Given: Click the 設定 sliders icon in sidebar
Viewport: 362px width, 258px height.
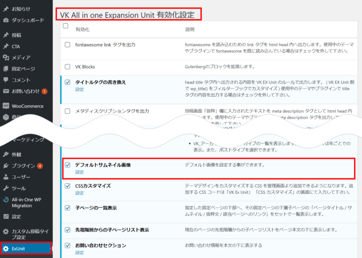Looking at the screenshot, I should (6, 217).
